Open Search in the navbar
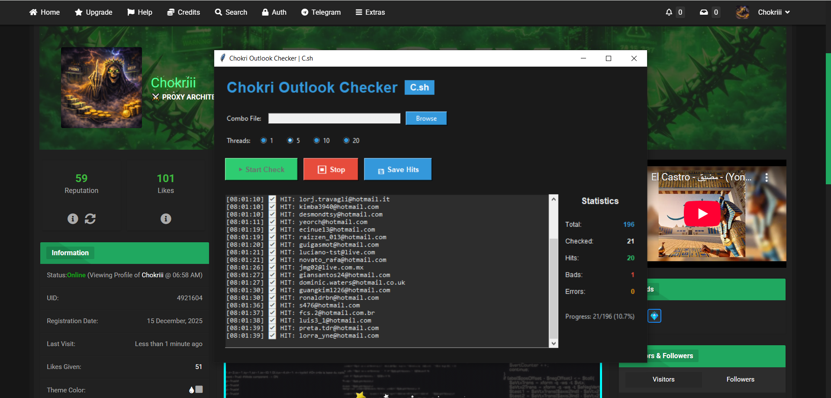This screenshot has height=398, width=831. tap(231, 12)
